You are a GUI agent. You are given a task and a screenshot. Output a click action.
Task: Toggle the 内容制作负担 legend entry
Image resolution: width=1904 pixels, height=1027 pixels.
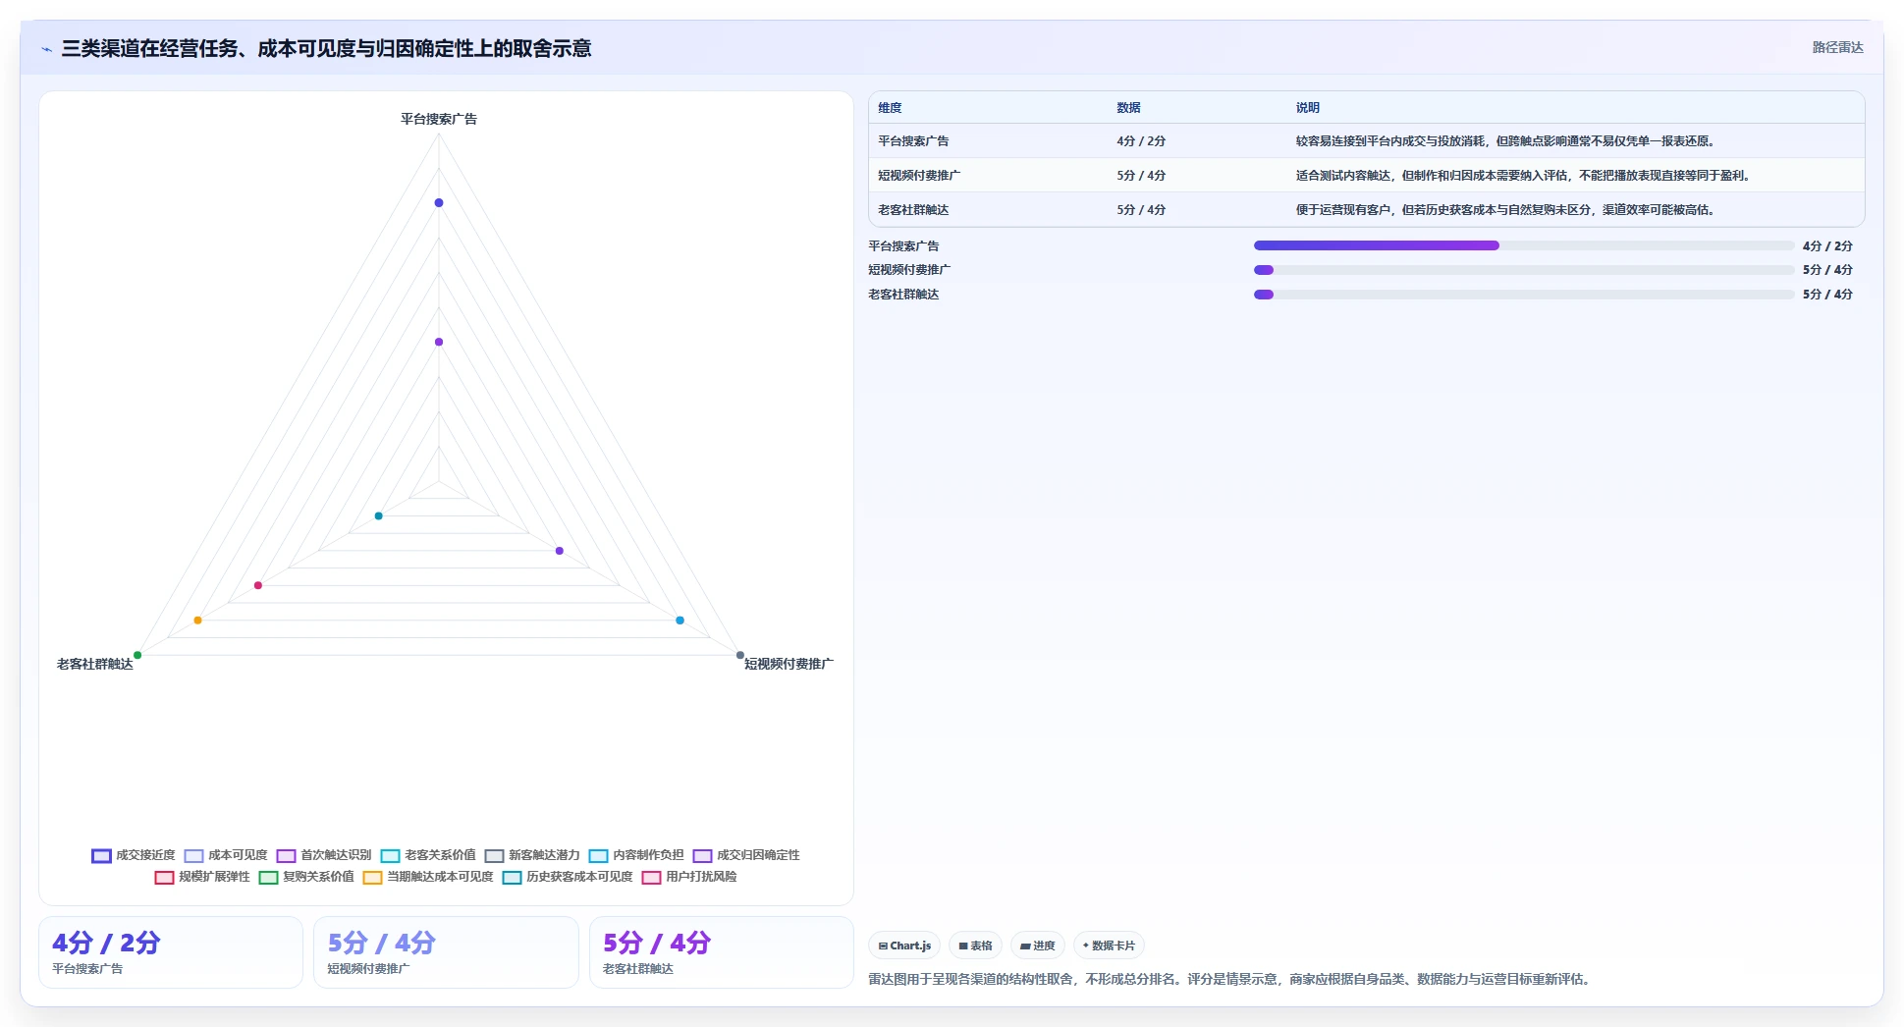(x=636, y=855)
